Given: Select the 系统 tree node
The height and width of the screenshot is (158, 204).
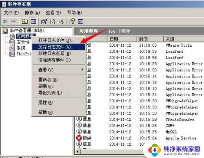Looking at the screenshot, I should (x=21, y=48).
